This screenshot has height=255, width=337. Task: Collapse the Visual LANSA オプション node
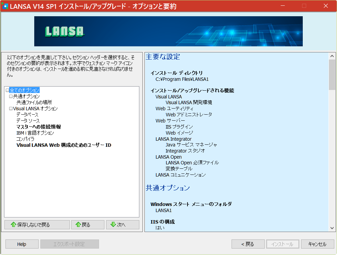click(11, 109)
